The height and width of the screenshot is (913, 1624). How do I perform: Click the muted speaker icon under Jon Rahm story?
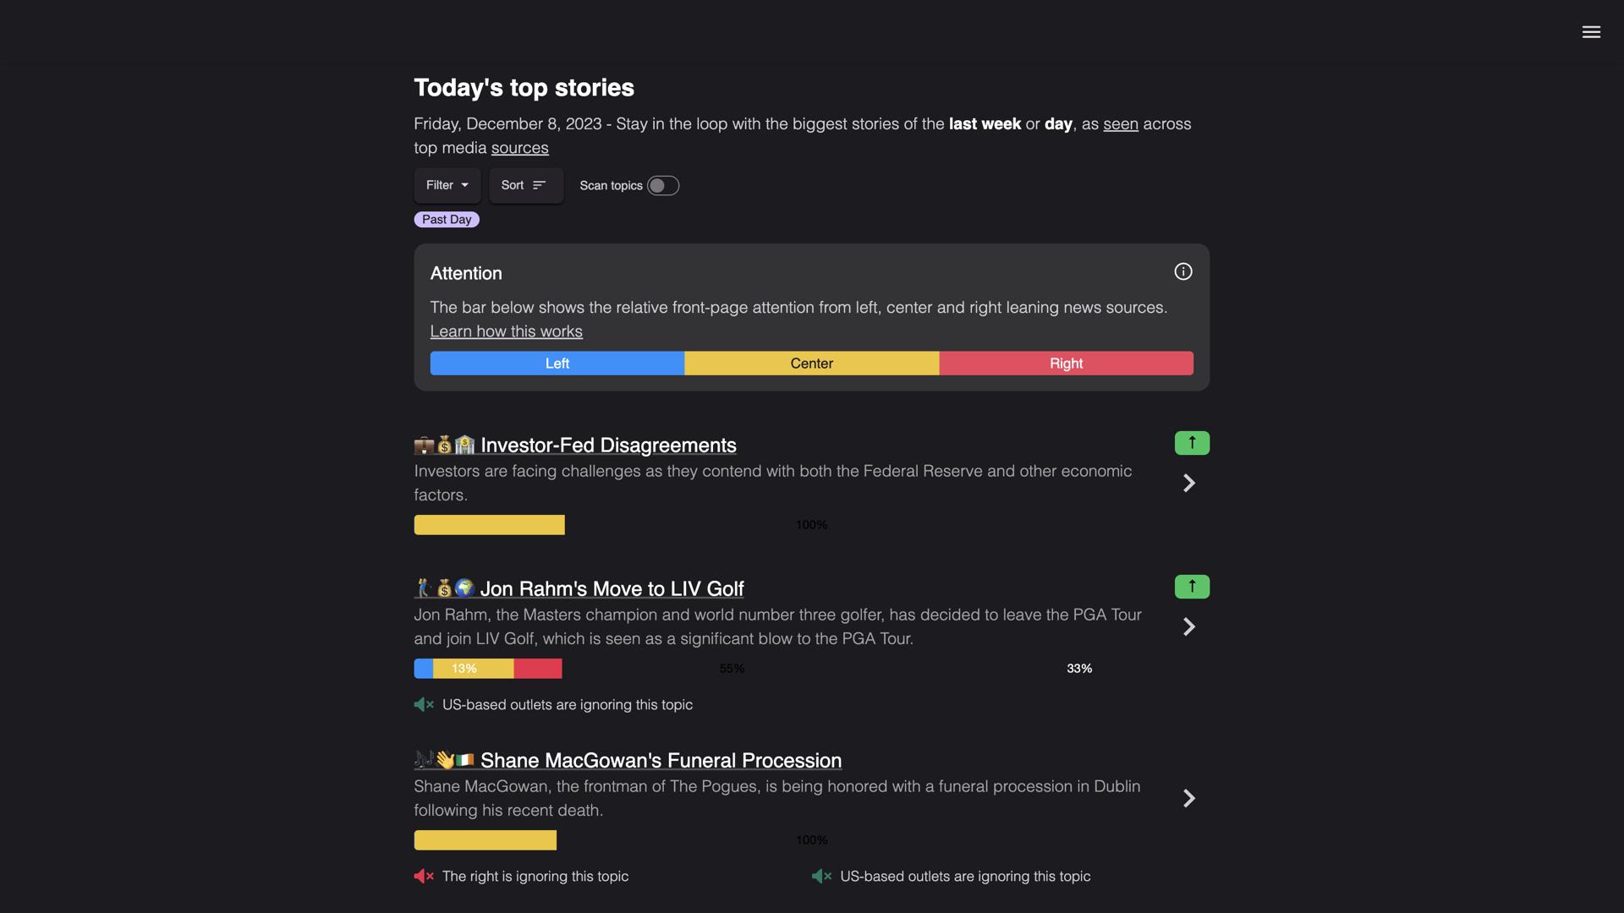pyautogui.click(x=424, y=704)
